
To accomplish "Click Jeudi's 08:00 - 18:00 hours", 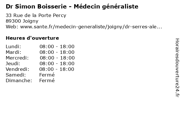I will pos(57,63).
